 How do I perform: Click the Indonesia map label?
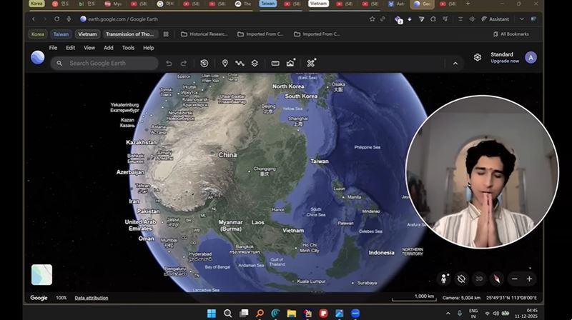(x=381, y=253)
